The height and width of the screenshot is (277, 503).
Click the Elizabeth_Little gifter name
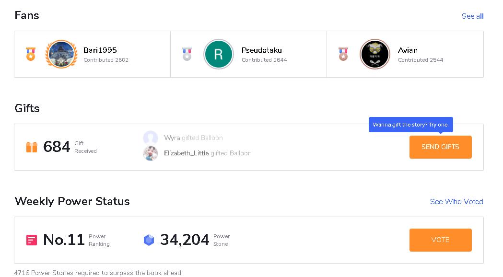[186, 153]
